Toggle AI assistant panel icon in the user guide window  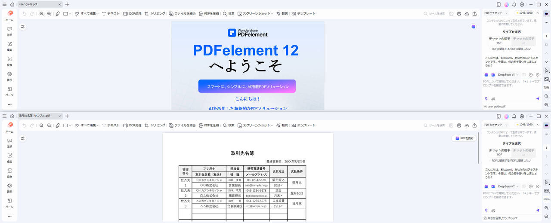[546, 13]
